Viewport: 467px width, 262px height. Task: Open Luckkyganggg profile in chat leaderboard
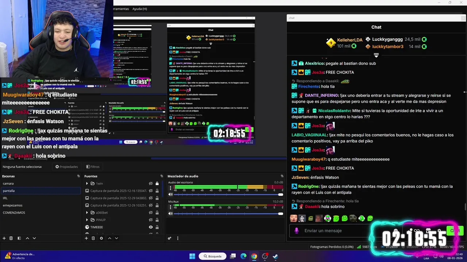tap(387, 39)
